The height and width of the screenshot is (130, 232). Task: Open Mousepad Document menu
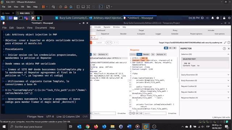pos(41,28)
